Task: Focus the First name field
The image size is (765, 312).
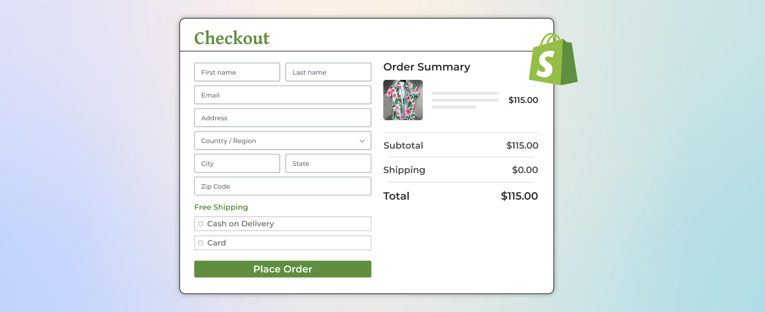Action: coord(237,72)
